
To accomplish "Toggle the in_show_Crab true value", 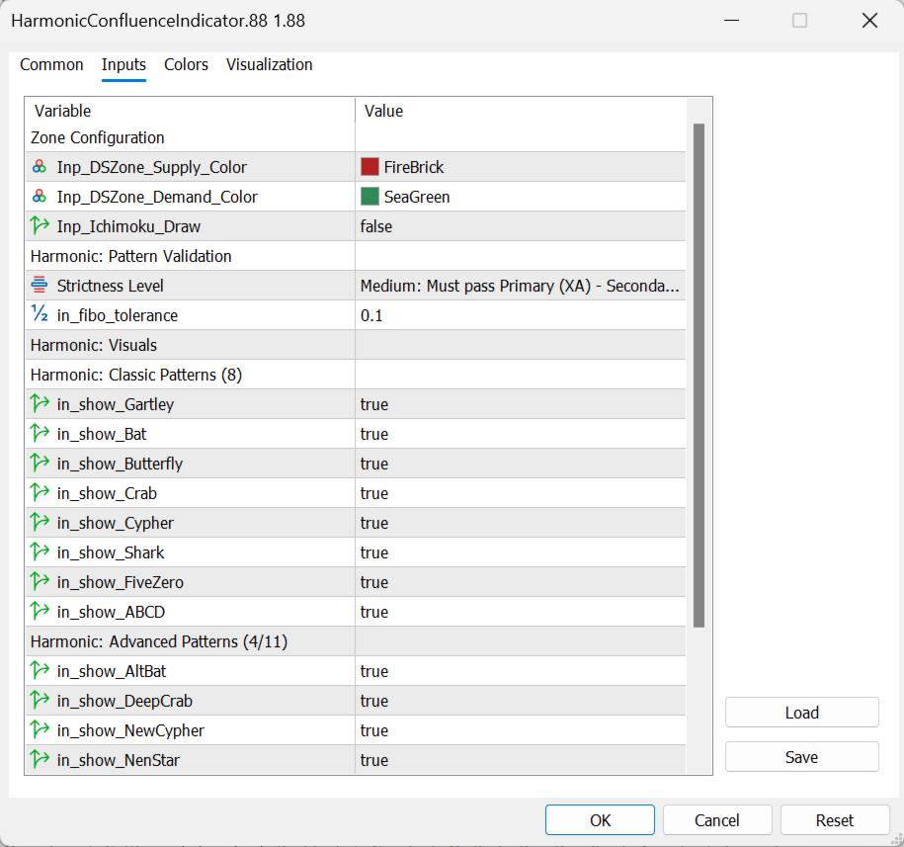I will 520,493.
